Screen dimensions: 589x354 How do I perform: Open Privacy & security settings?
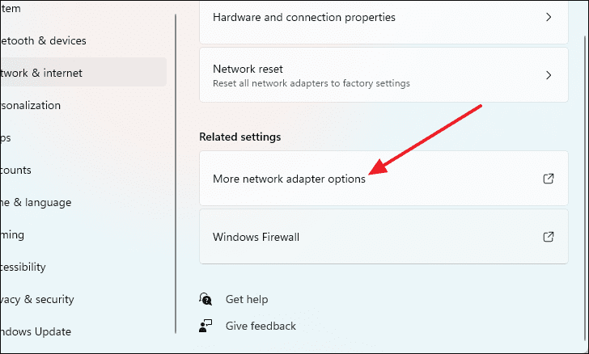[37, 299]
